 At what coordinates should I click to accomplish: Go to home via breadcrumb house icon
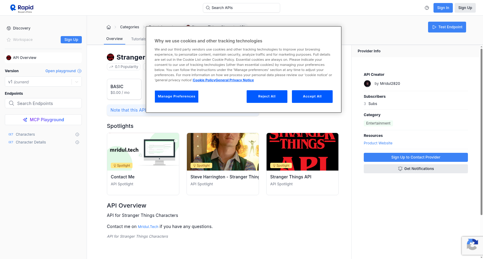(x=109, y=27)
